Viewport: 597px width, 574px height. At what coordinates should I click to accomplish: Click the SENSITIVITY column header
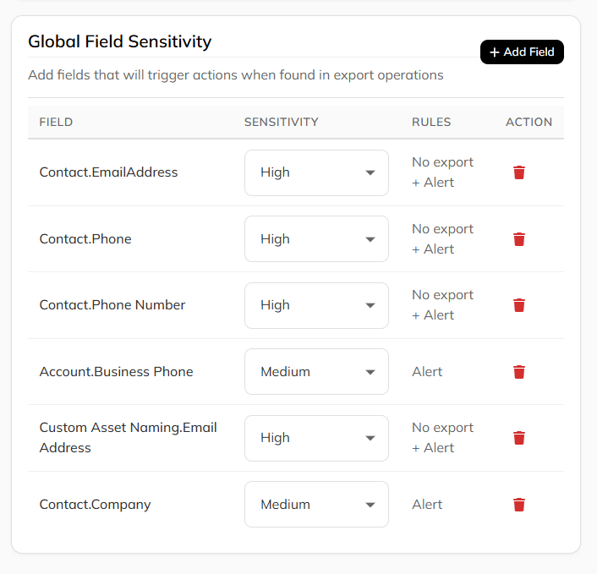pyautogui.click(x=281, y=122)
